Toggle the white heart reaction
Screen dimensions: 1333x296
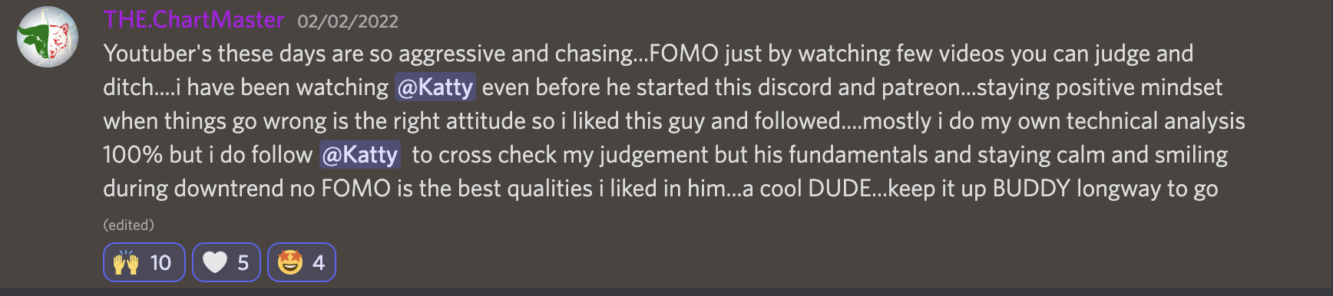[x=227, y=262]
